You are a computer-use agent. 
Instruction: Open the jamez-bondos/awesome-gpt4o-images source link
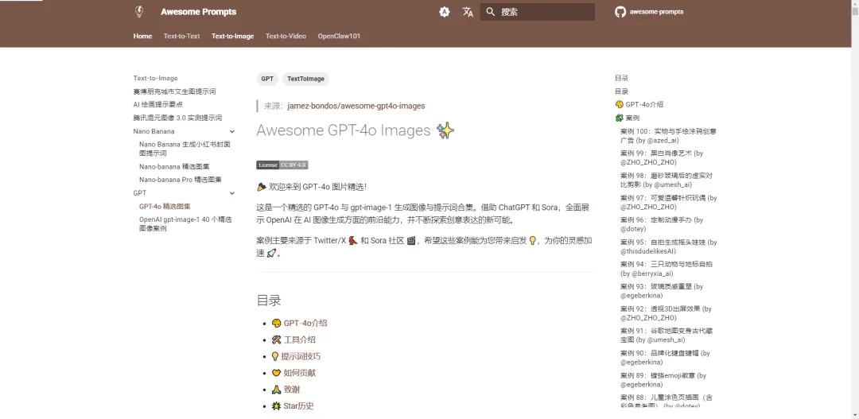tap(356, 106)
